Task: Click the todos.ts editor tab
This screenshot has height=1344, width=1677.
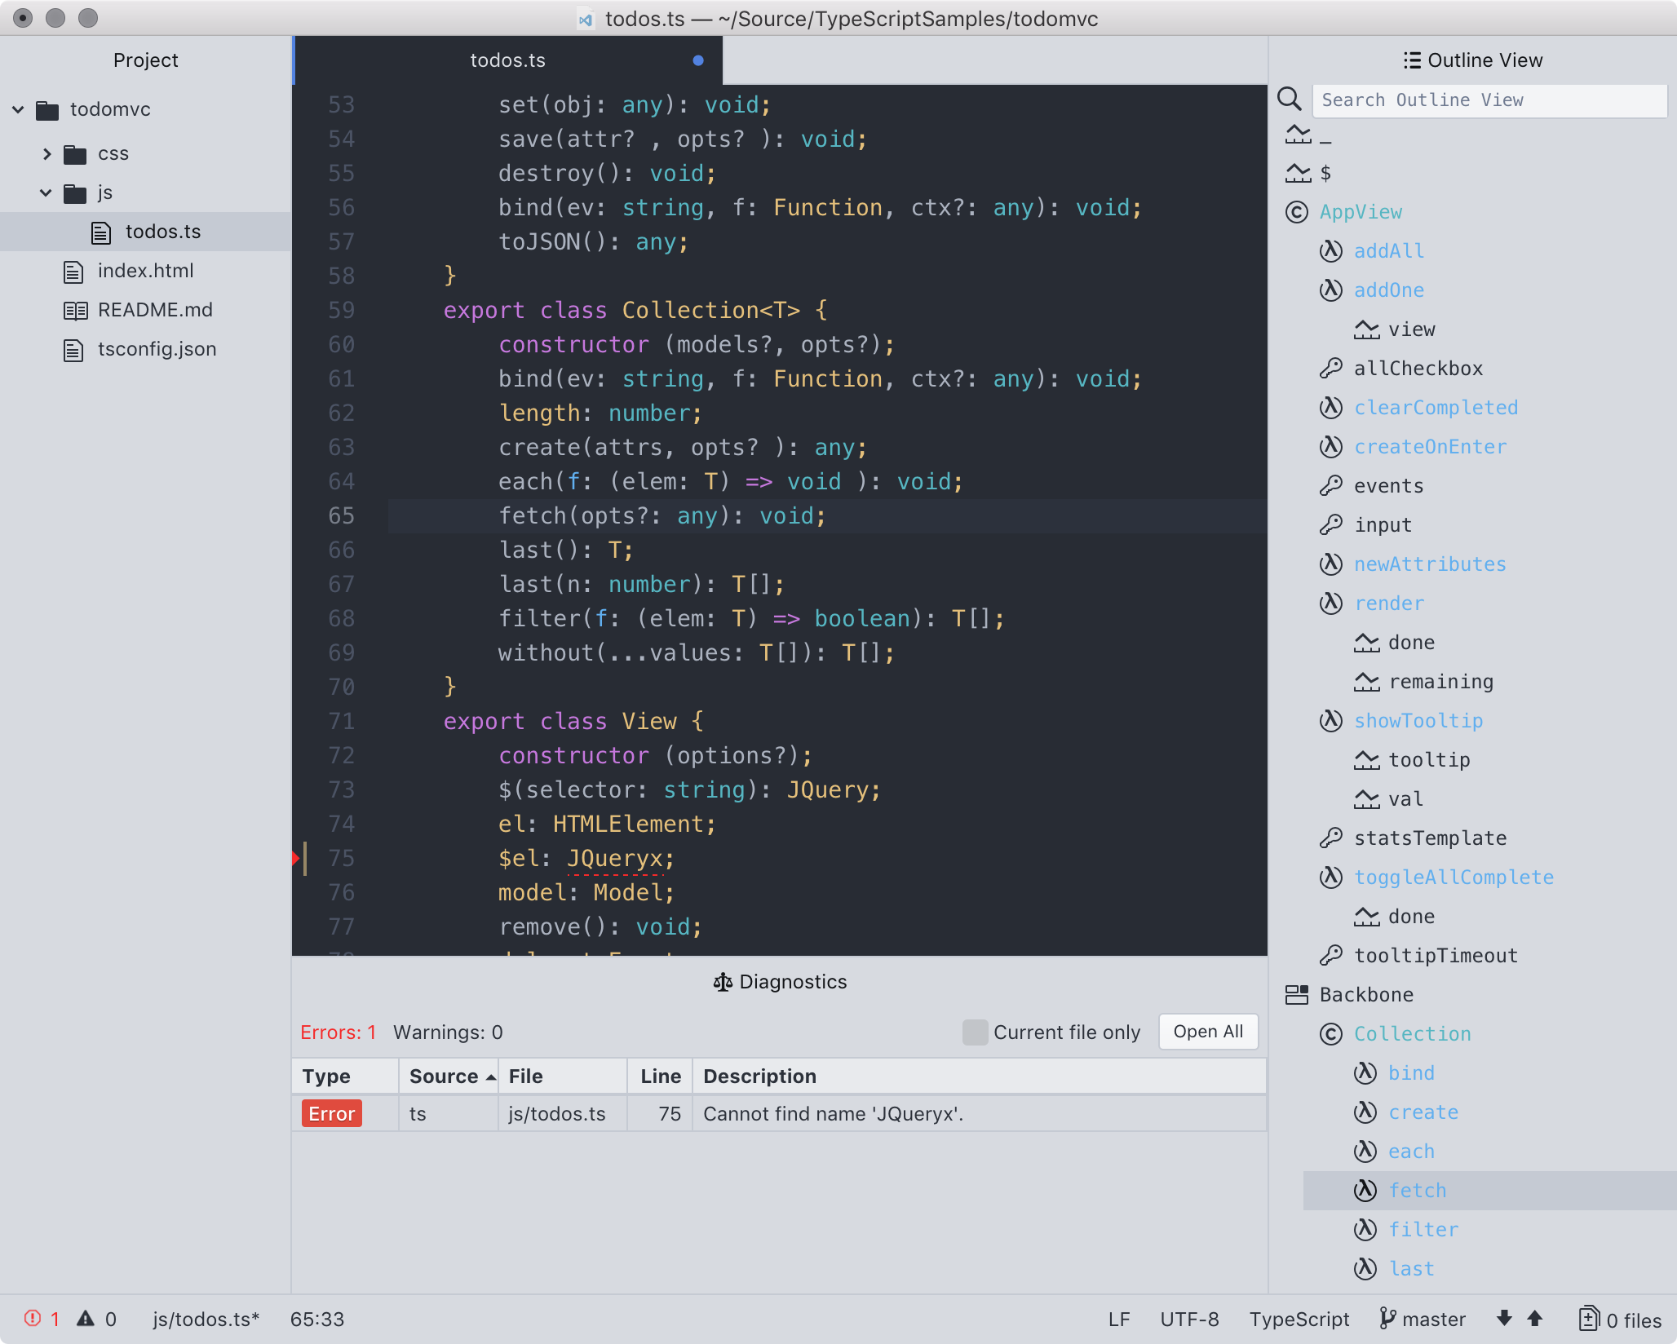Action: pyautogui.click(x=507, y=59)
